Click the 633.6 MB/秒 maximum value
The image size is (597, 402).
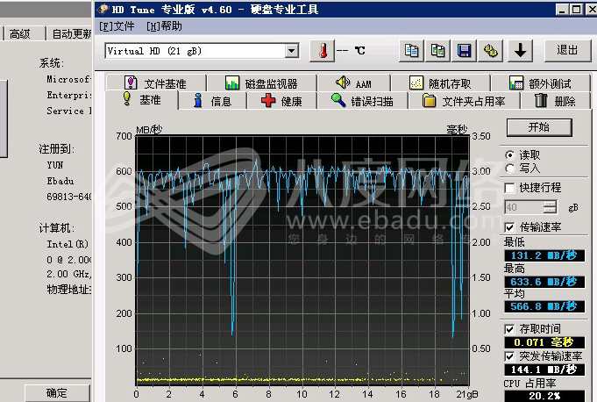pos(544,282)
